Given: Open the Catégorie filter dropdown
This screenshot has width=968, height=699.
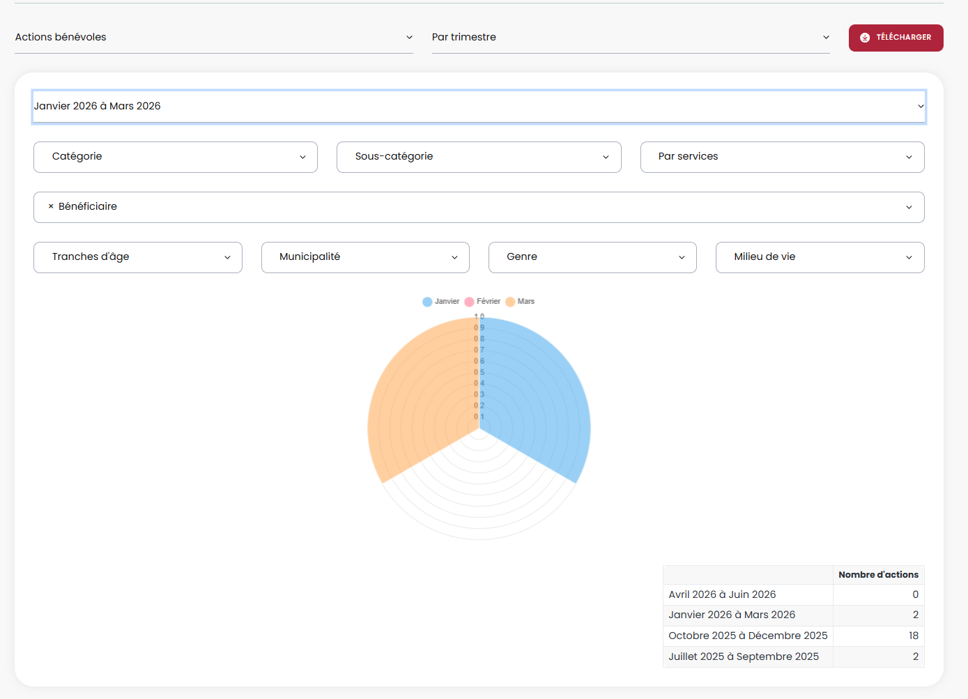Looking at the screenshot, I should click(x=176, y=157).
